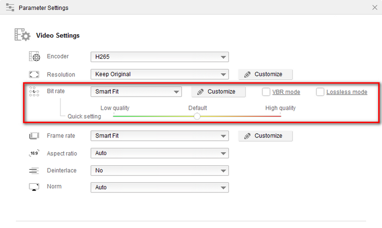Click the Encoder row icon
Viewport: 382px width, 228px height.
click(x=34, y=57)
